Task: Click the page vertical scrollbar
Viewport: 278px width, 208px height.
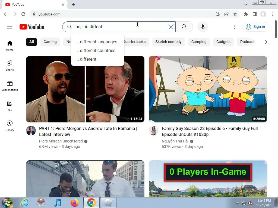Action: (x=276, y=29)
